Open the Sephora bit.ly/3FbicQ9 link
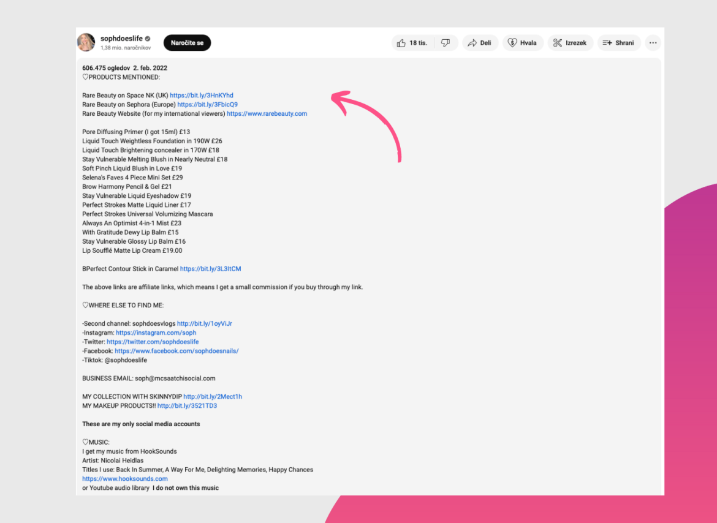Screen dimensions: 717x523 pos(208,105)
